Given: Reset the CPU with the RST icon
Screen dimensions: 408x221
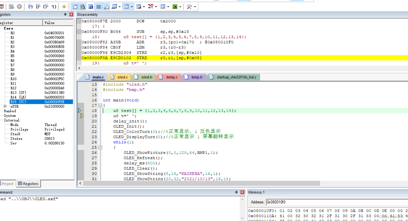Looking at the screenshot, I should 2,6.
